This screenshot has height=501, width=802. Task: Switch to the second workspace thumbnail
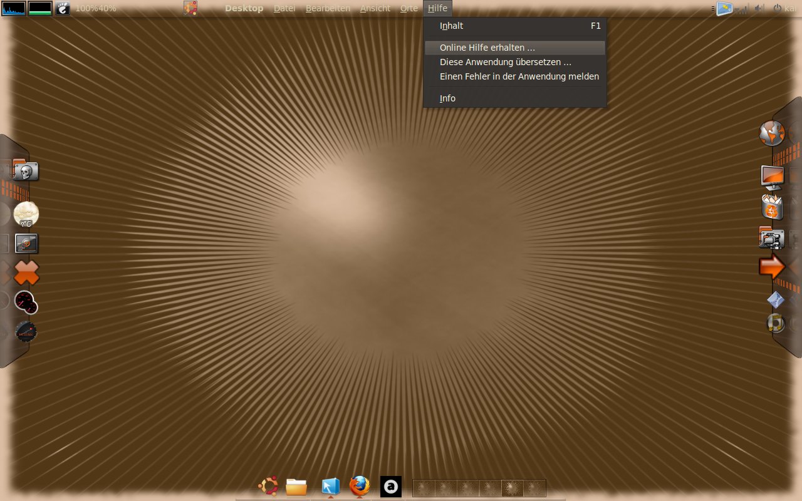(446, 488)
